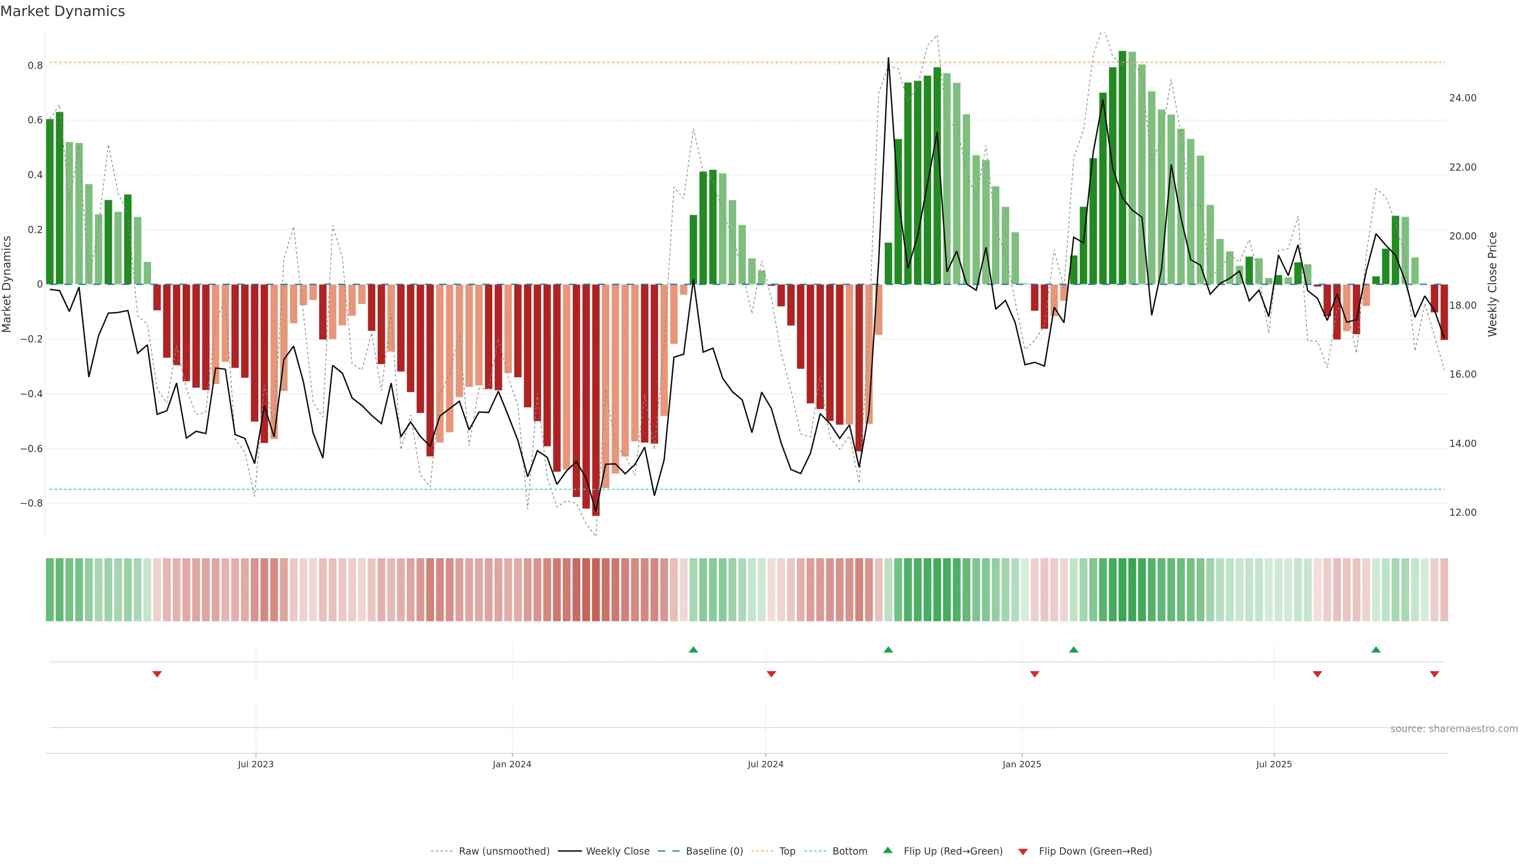
Task: Hide the Bottom threshold legend series
Action: [x=850, y=851]
